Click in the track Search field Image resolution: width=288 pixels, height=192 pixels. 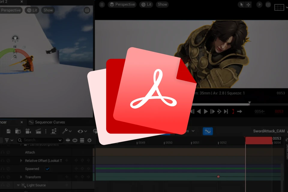[40, 140]
